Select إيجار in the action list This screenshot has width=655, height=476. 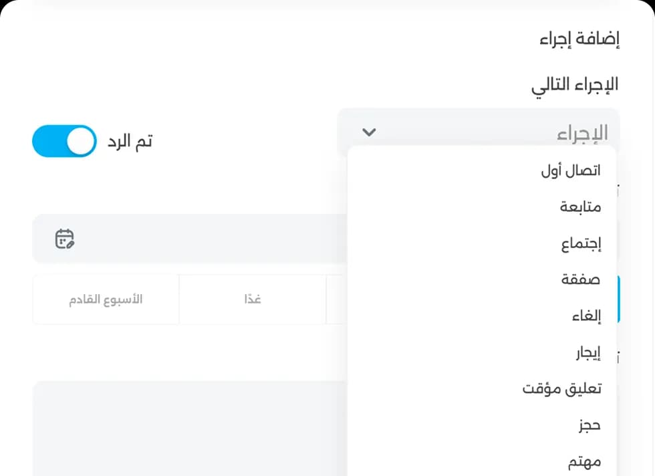pyautogui.click(x=587, y=352)
